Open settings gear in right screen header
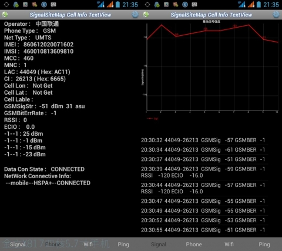Image resolution: width=282 pixels, height=251 pixels. click(276, 15)
